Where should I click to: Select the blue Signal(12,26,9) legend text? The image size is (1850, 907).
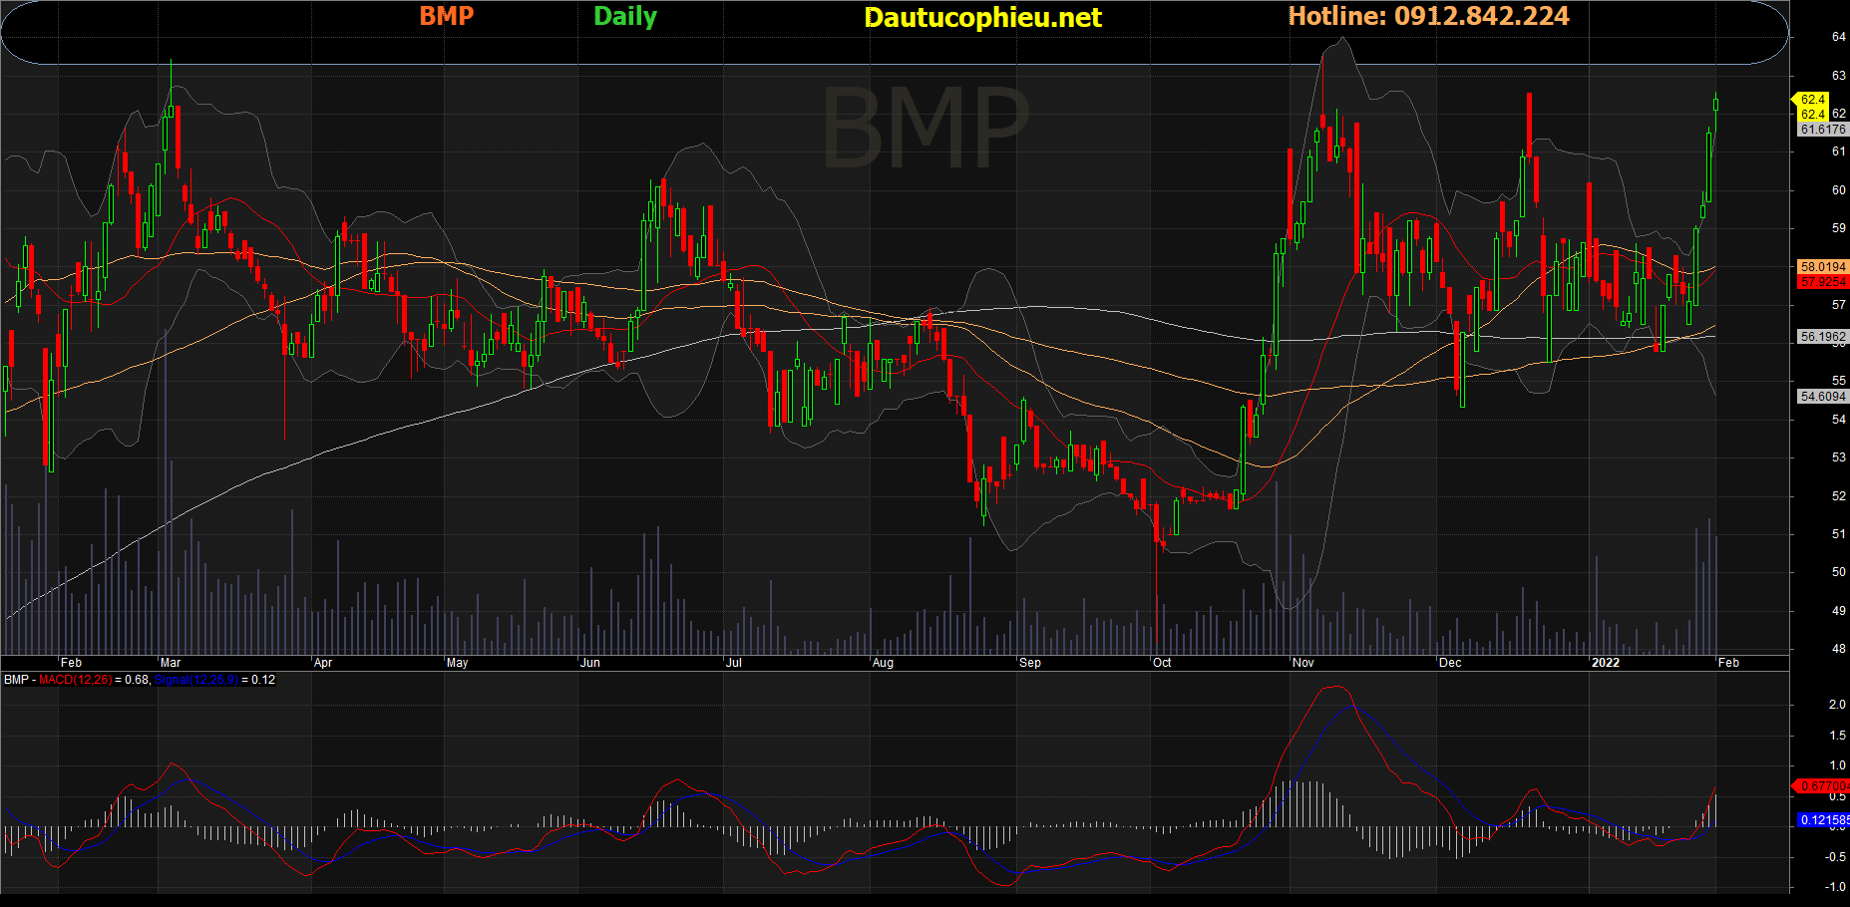point(196,680)
